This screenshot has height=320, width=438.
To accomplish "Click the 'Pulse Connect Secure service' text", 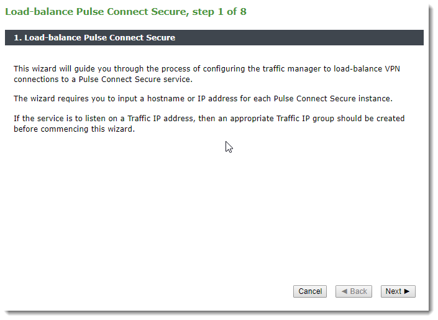I will (135, 80).
